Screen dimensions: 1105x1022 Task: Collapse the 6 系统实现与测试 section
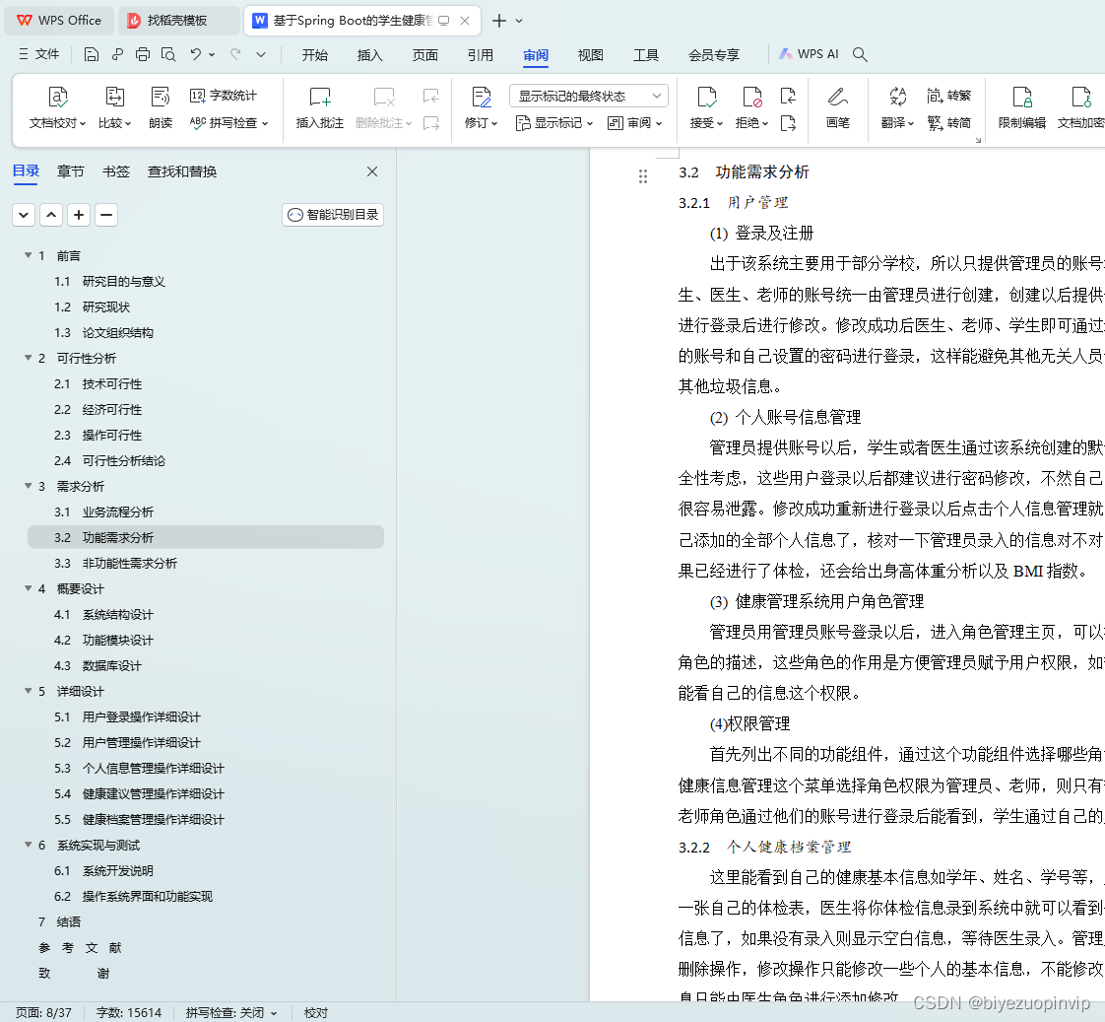point(29,845)
